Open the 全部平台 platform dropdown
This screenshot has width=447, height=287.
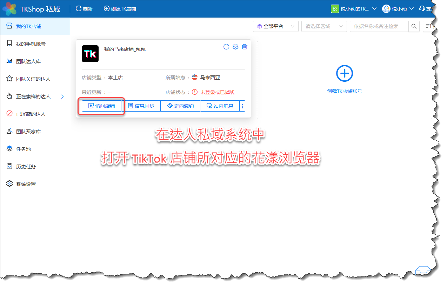[276, 26]
